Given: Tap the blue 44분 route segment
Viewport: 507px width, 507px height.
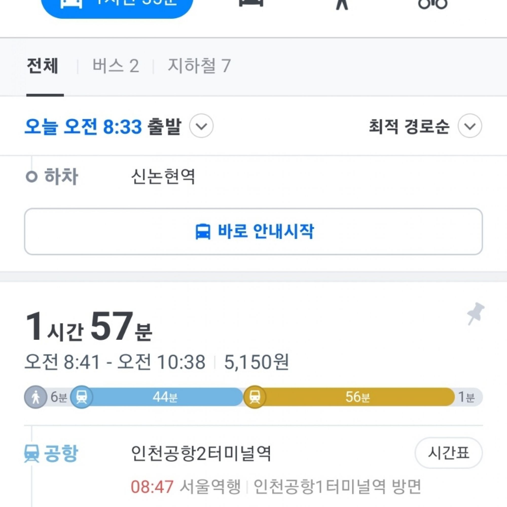Looking at the screenshot, I should pyautogui.click(x=165, y=397).
